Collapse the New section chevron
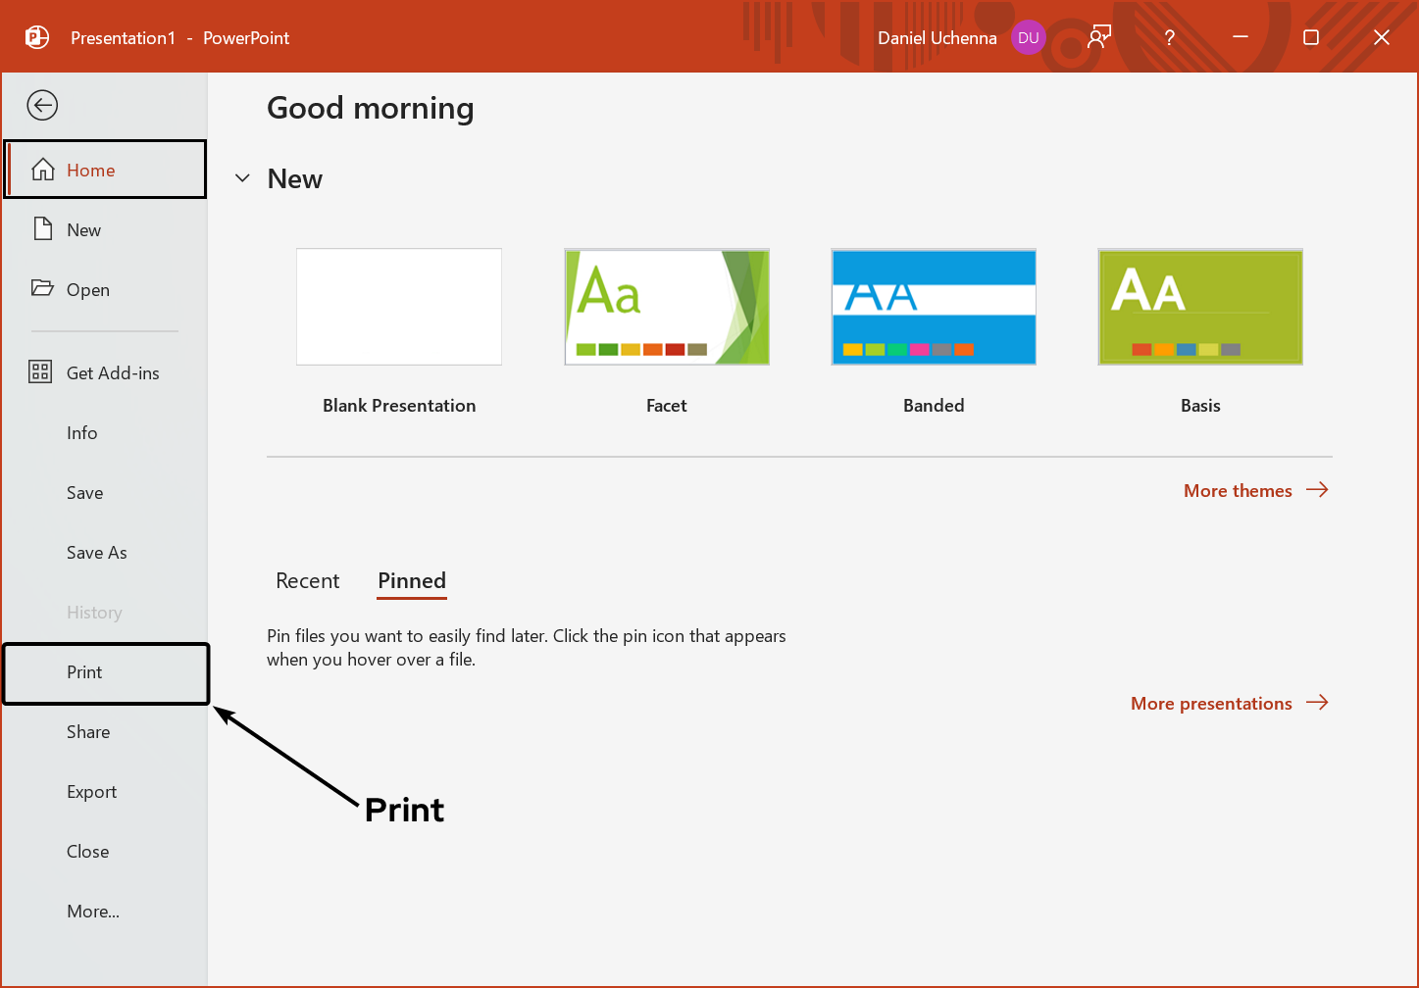This screenshot has width=1419, height=988. [243, 179]
